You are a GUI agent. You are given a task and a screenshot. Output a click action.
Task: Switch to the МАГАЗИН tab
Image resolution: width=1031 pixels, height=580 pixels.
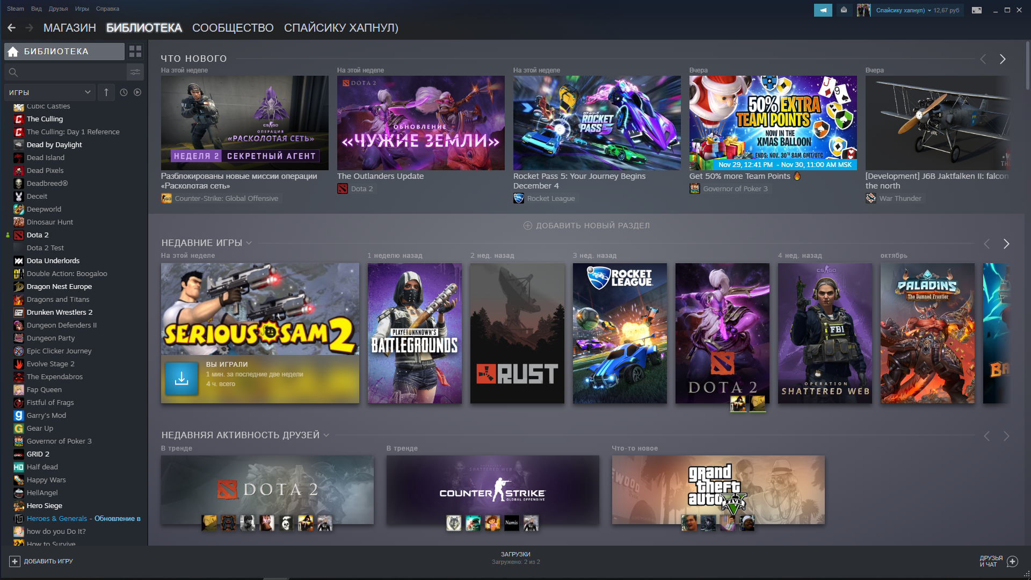tap(70, 28)
